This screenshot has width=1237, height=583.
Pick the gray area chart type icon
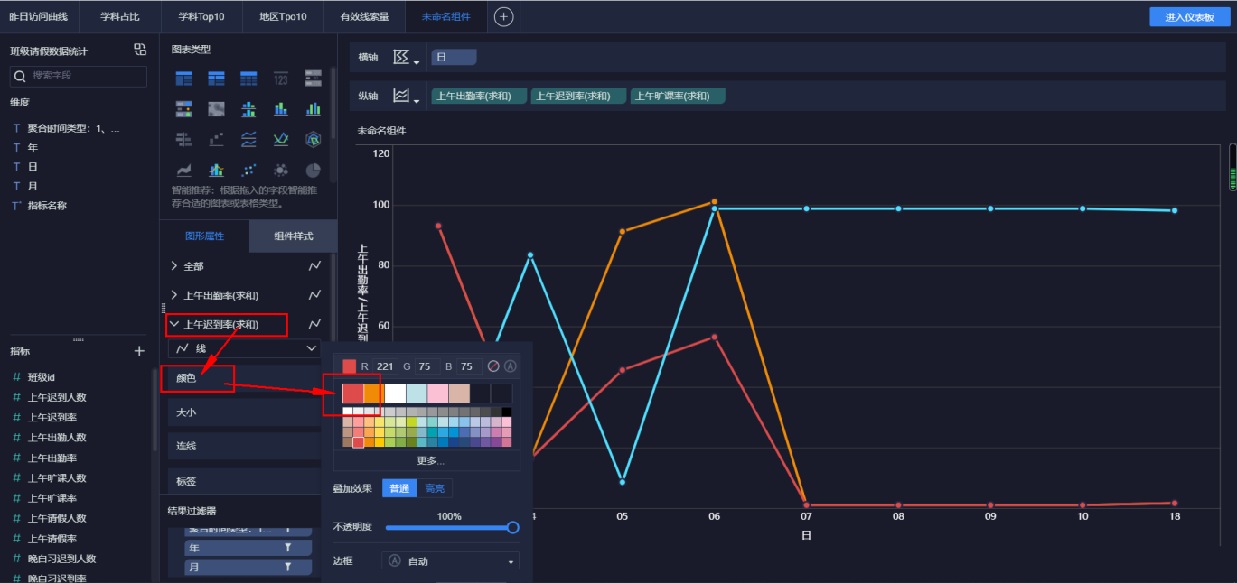point(183,170)
